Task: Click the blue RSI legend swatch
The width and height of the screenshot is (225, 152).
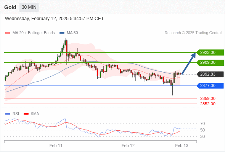Action: coord(8,114)
